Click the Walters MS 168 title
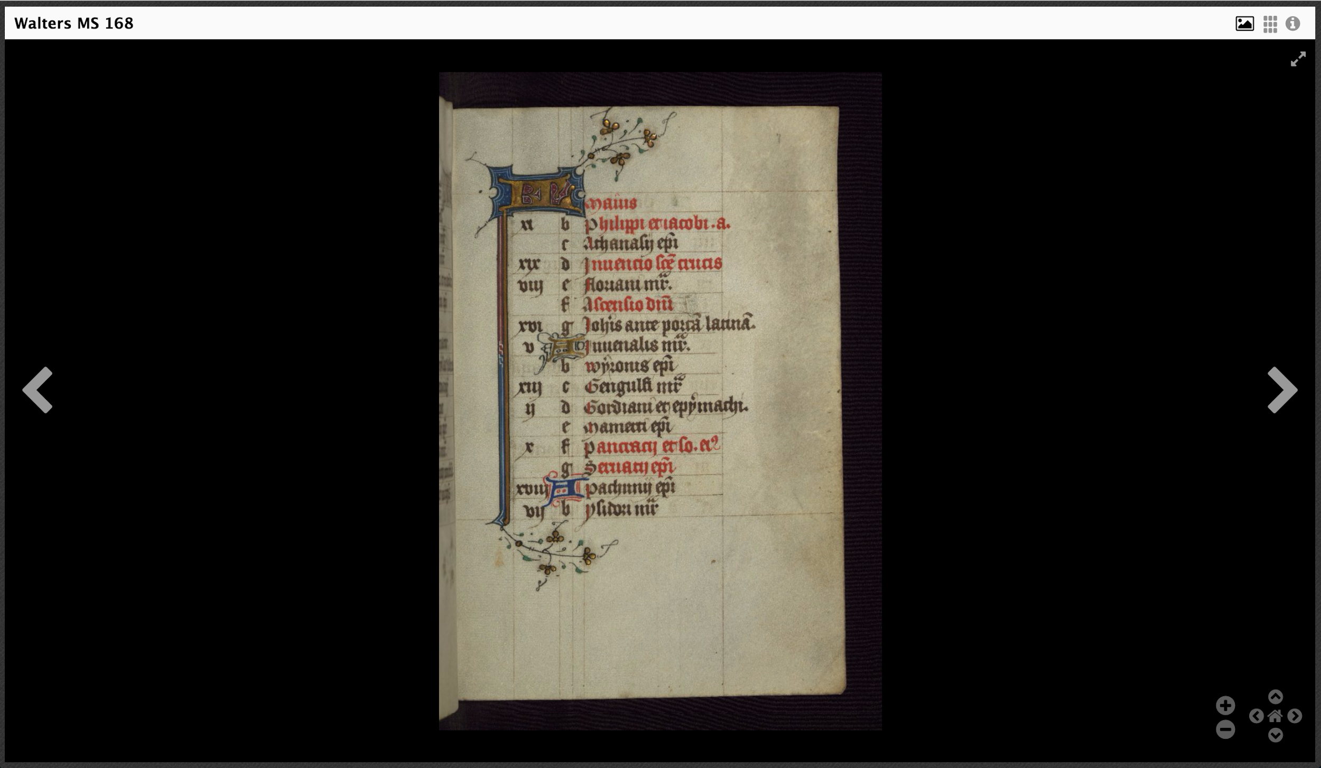 click(74, 23)
